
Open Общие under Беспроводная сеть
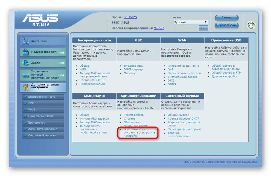pyautogui.click(x=84, y=66)
